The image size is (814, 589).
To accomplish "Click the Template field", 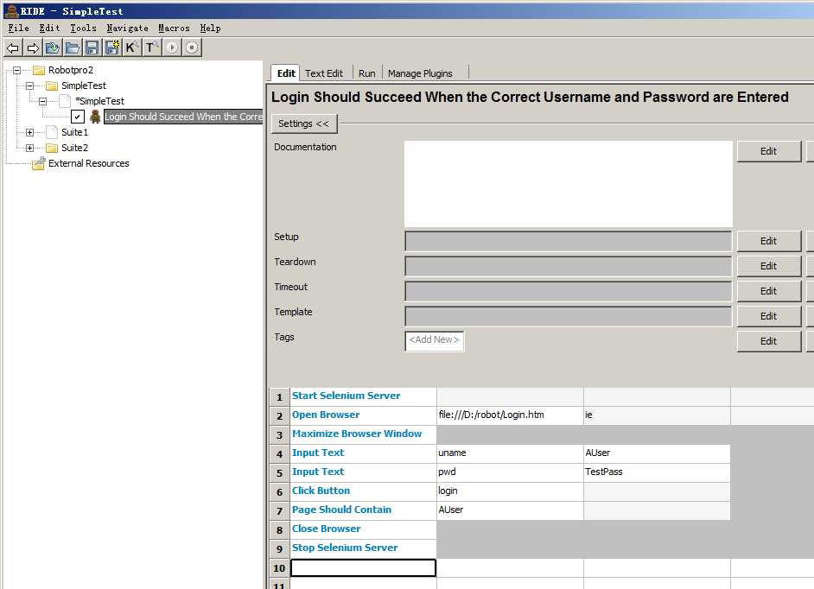I will [569, 316].
